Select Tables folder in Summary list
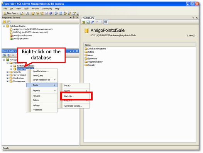Screen dimensions: 203x153 tap(89, 52)
